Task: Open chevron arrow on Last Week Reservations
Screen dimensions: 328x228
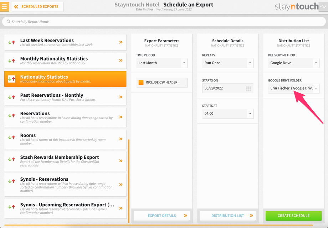Action: pos(121,42)
